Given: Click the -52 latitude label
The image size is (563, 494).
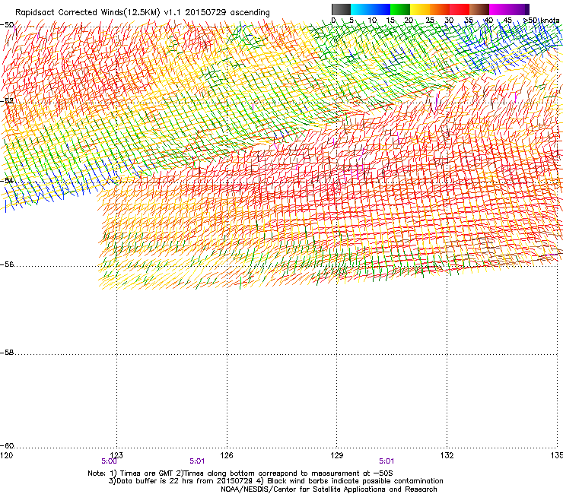Looking at the screenshot, I should (7, 101).
